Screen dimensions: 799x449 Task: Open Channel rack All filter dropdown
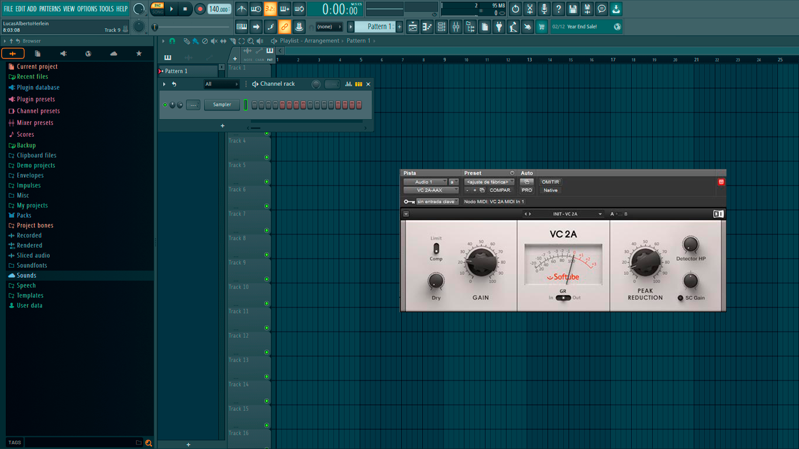click(x=222, y=84)
